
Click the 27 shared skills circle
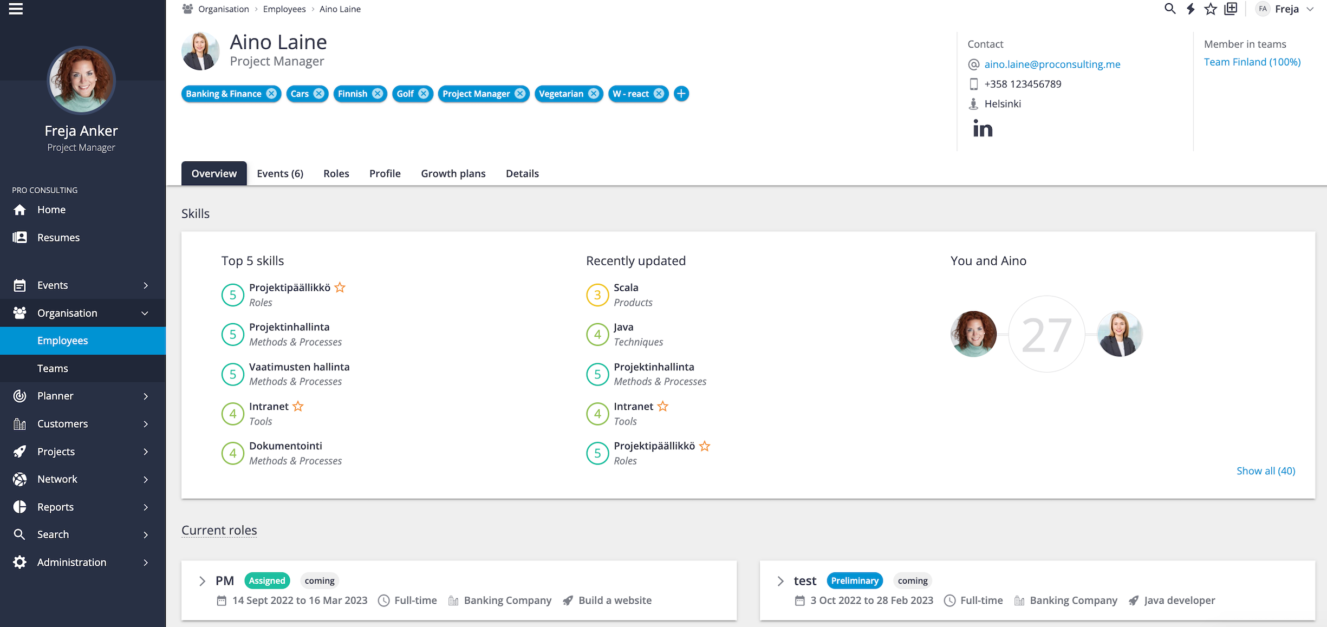click(x=1046, y=334)
